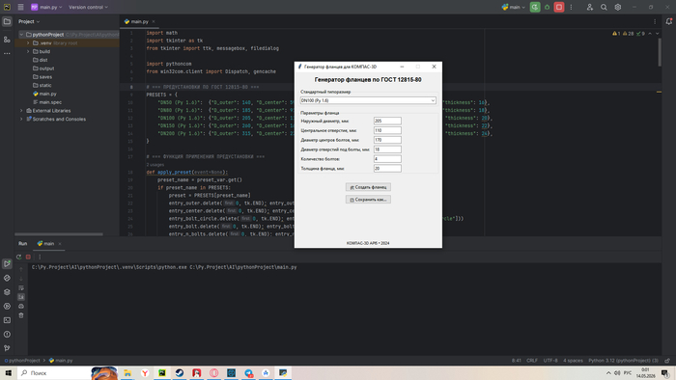This screenshot has width=676, height=380.
Task: Clear all console output trash icon
Action: point(21,315)
